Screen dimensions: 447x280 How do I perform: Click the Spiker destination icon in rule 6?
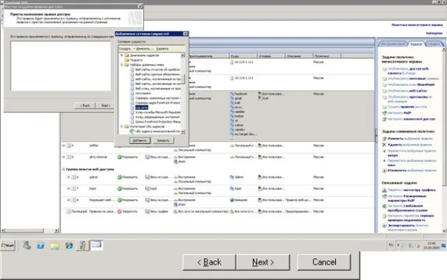(232, 177)
